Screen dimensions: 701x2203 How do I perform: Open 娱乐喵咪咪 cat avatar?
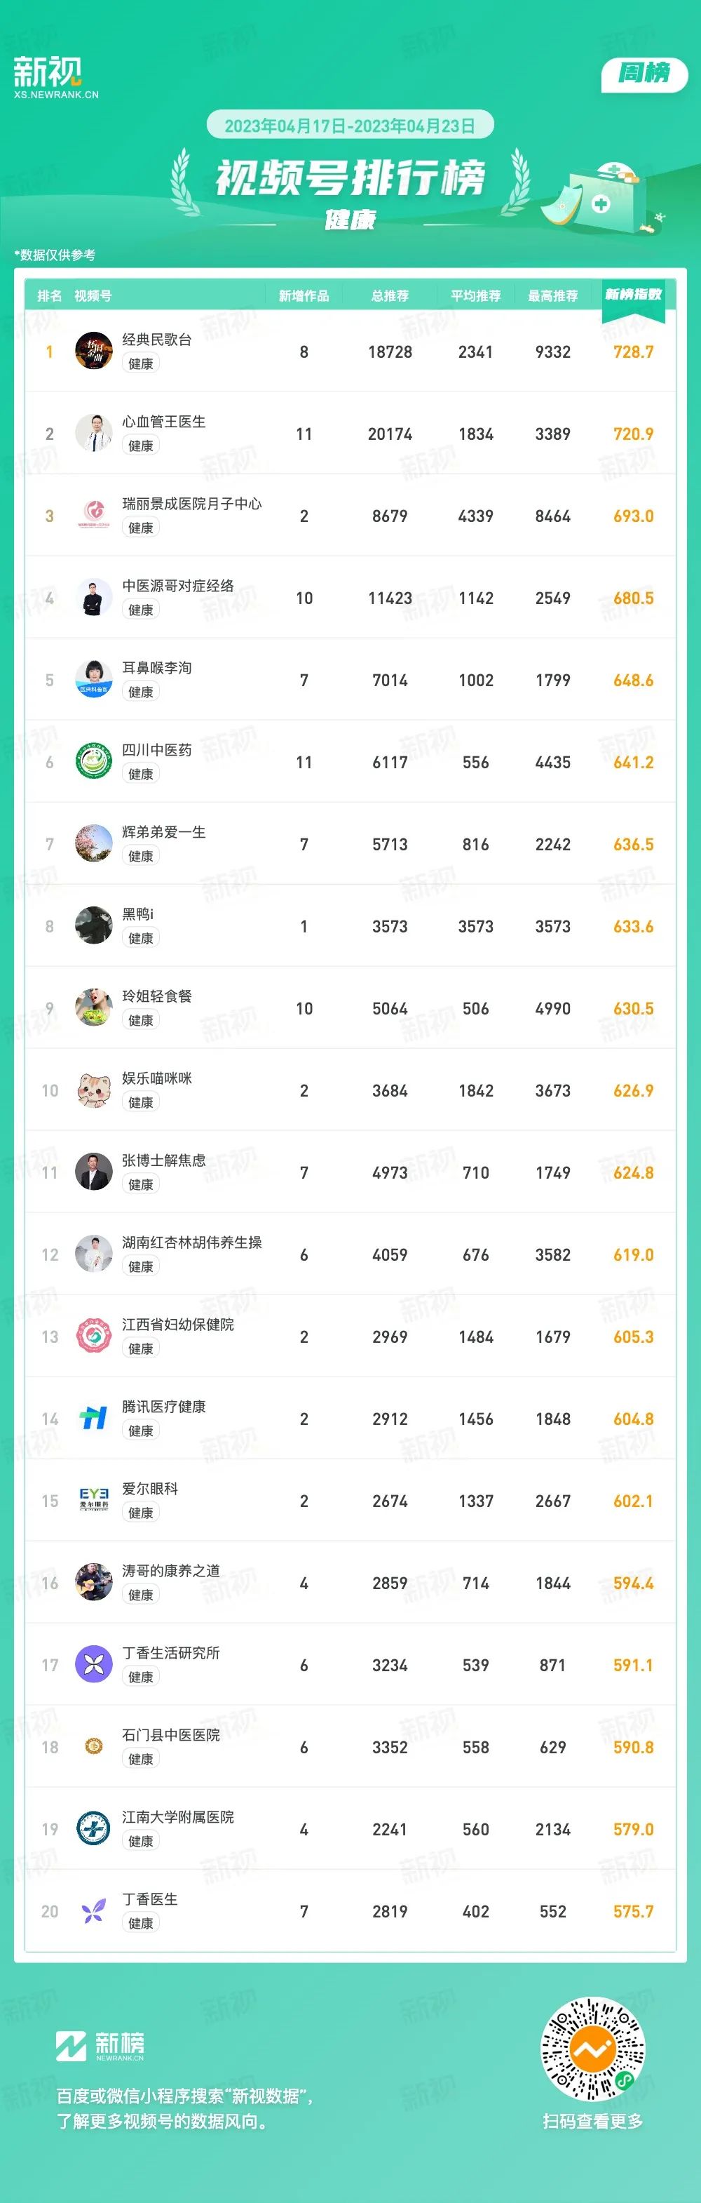point(94,1090)
